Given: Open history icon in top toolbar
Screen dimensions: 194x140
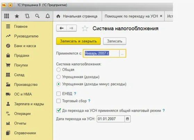Looking at the screenshot, I should [27, 16].
